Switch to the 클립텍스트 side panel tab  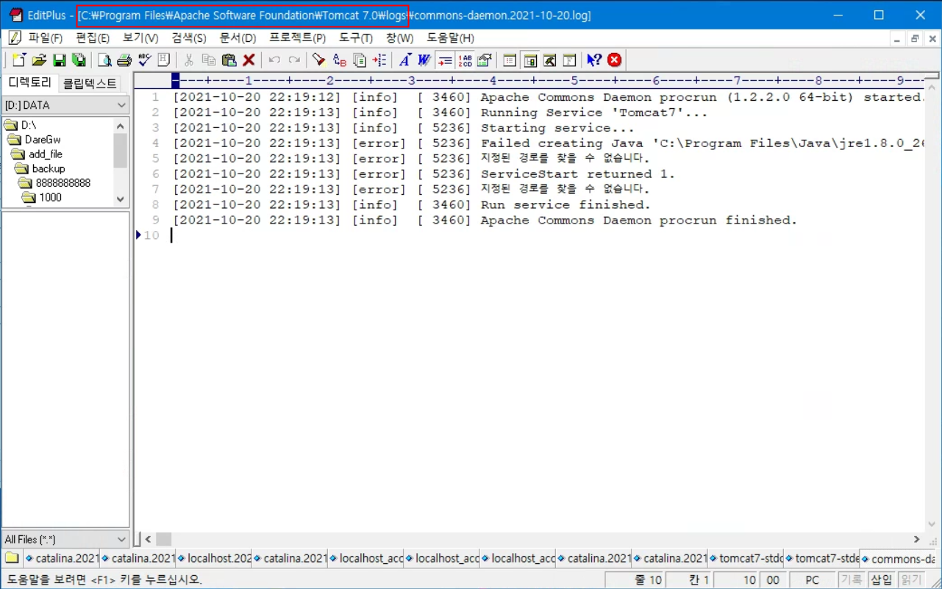(x=90, y=83)
